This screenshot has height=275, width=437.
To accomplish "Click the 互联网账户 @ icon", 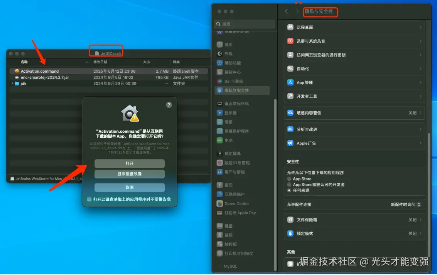I will [219, 194].
